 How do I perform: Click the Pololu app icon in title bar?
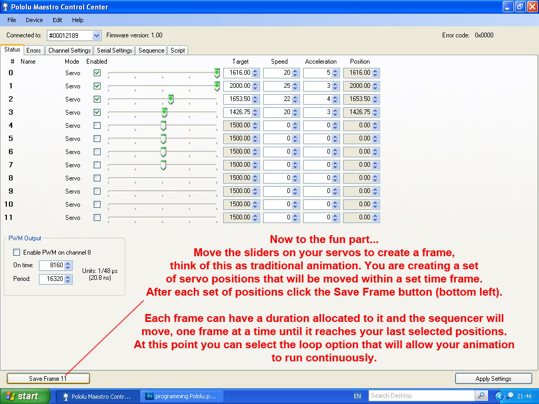[x=5, y=6]
